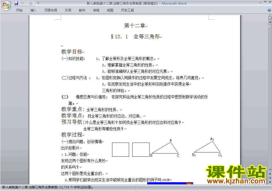Click line (一)提出问题，创设情境
The image size is (272, 191).
click(82, 142)
